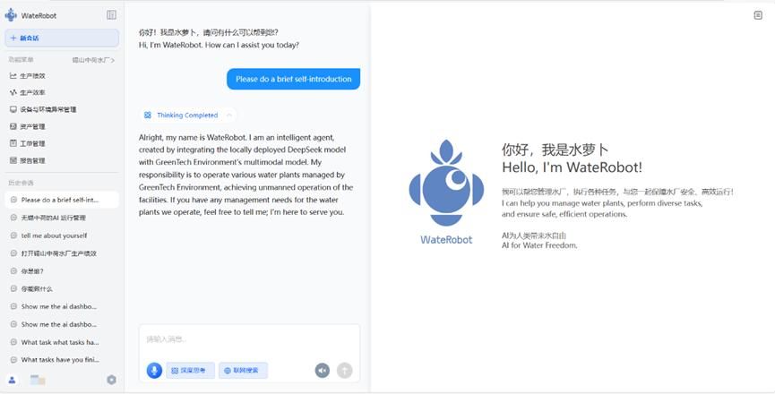Click the WateRobot logo in sidebar header
The image size is (775, 394).
[11, 15]
